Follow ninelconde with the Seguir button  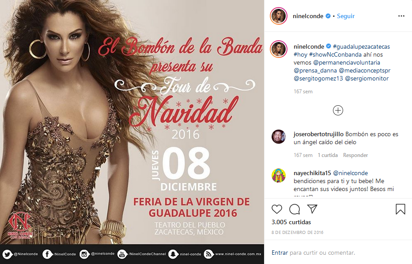[x=345, y=16]
